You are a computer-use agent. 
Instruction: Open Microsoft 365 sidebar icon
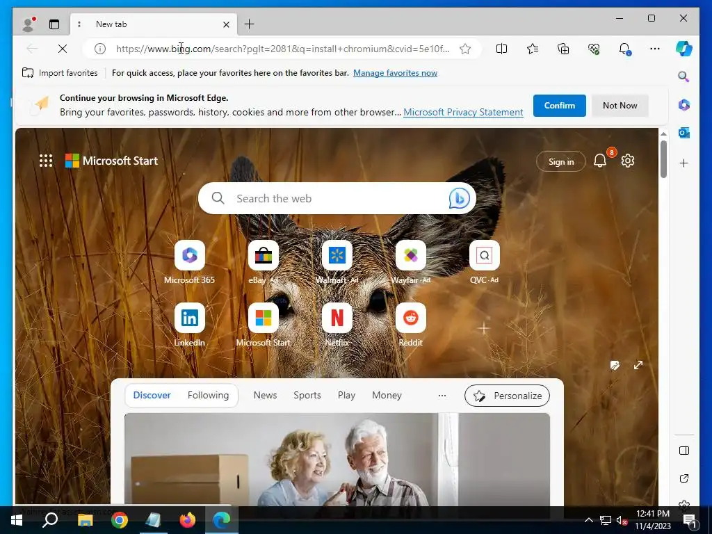[x=684, y=105]
